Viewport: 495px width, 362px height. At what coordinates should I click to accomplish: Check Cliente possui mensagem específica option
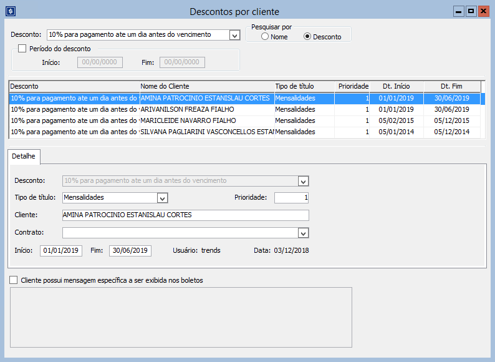(14, 280)
